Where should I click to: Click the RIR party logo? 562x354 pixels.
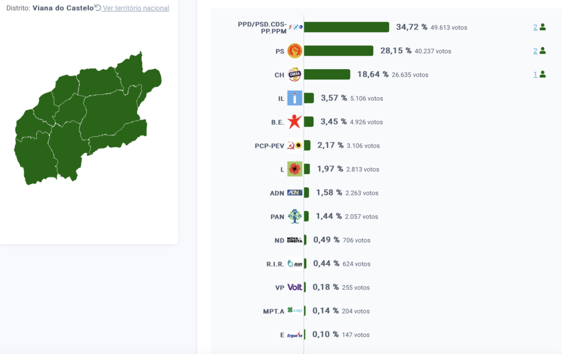click(295, 264)
